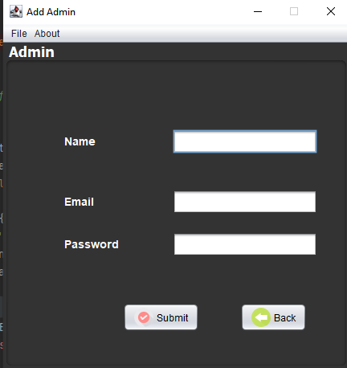Go back using the Back button
The height and width of the screenshot is (368, 347).
pos(273,317)
